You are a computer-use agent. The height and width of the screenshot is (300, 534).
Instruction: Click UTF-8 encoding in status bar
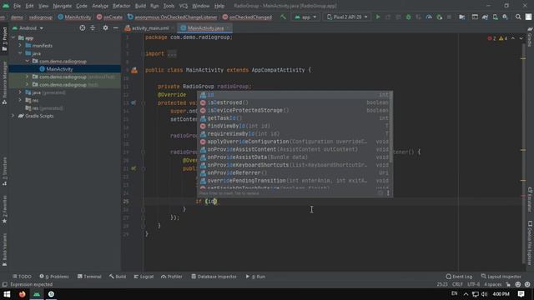point(474,284)
